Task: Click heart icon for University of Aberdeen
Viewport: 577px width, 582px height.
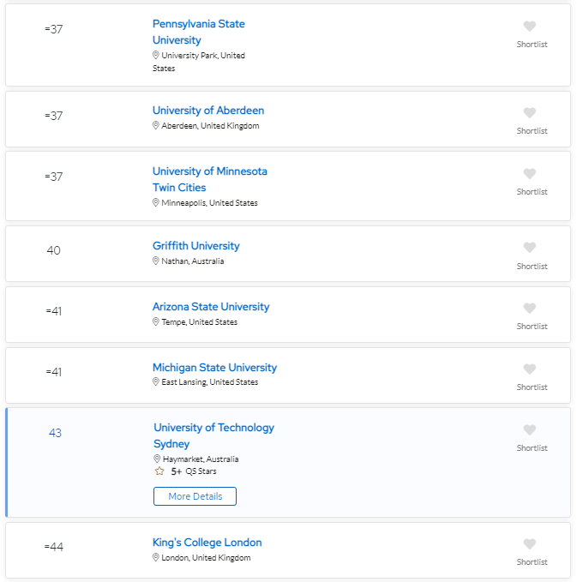Action: (530, 112)
